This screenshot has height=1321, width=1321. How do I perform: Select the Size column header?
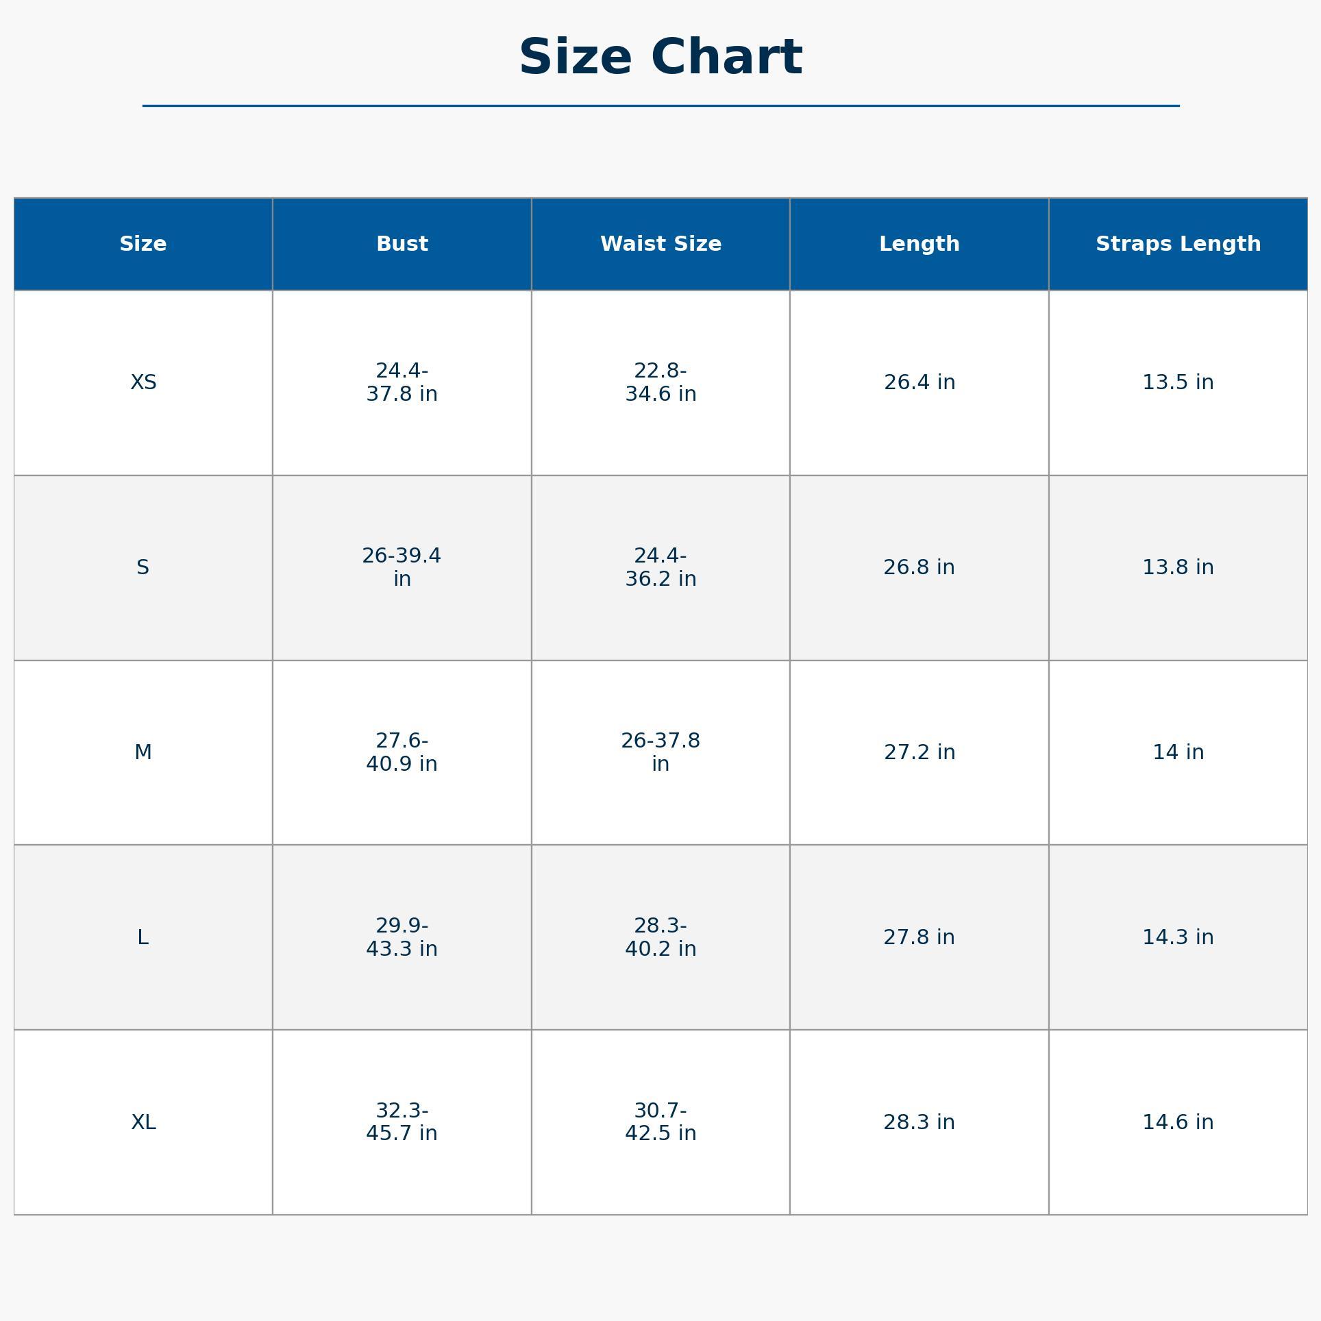pos(143,244)
